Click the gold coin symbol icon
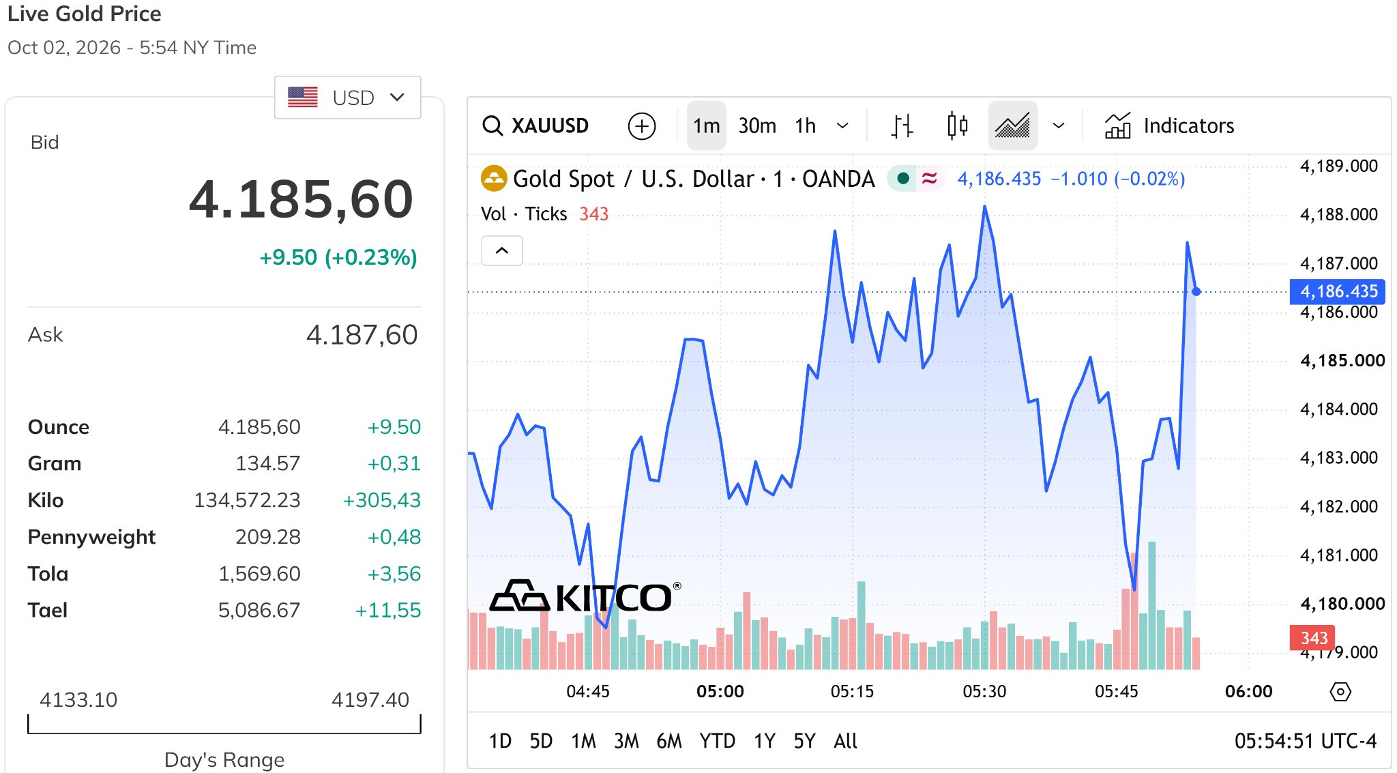This screenshot has width=1397, height=773. click(x=494, y=179)
